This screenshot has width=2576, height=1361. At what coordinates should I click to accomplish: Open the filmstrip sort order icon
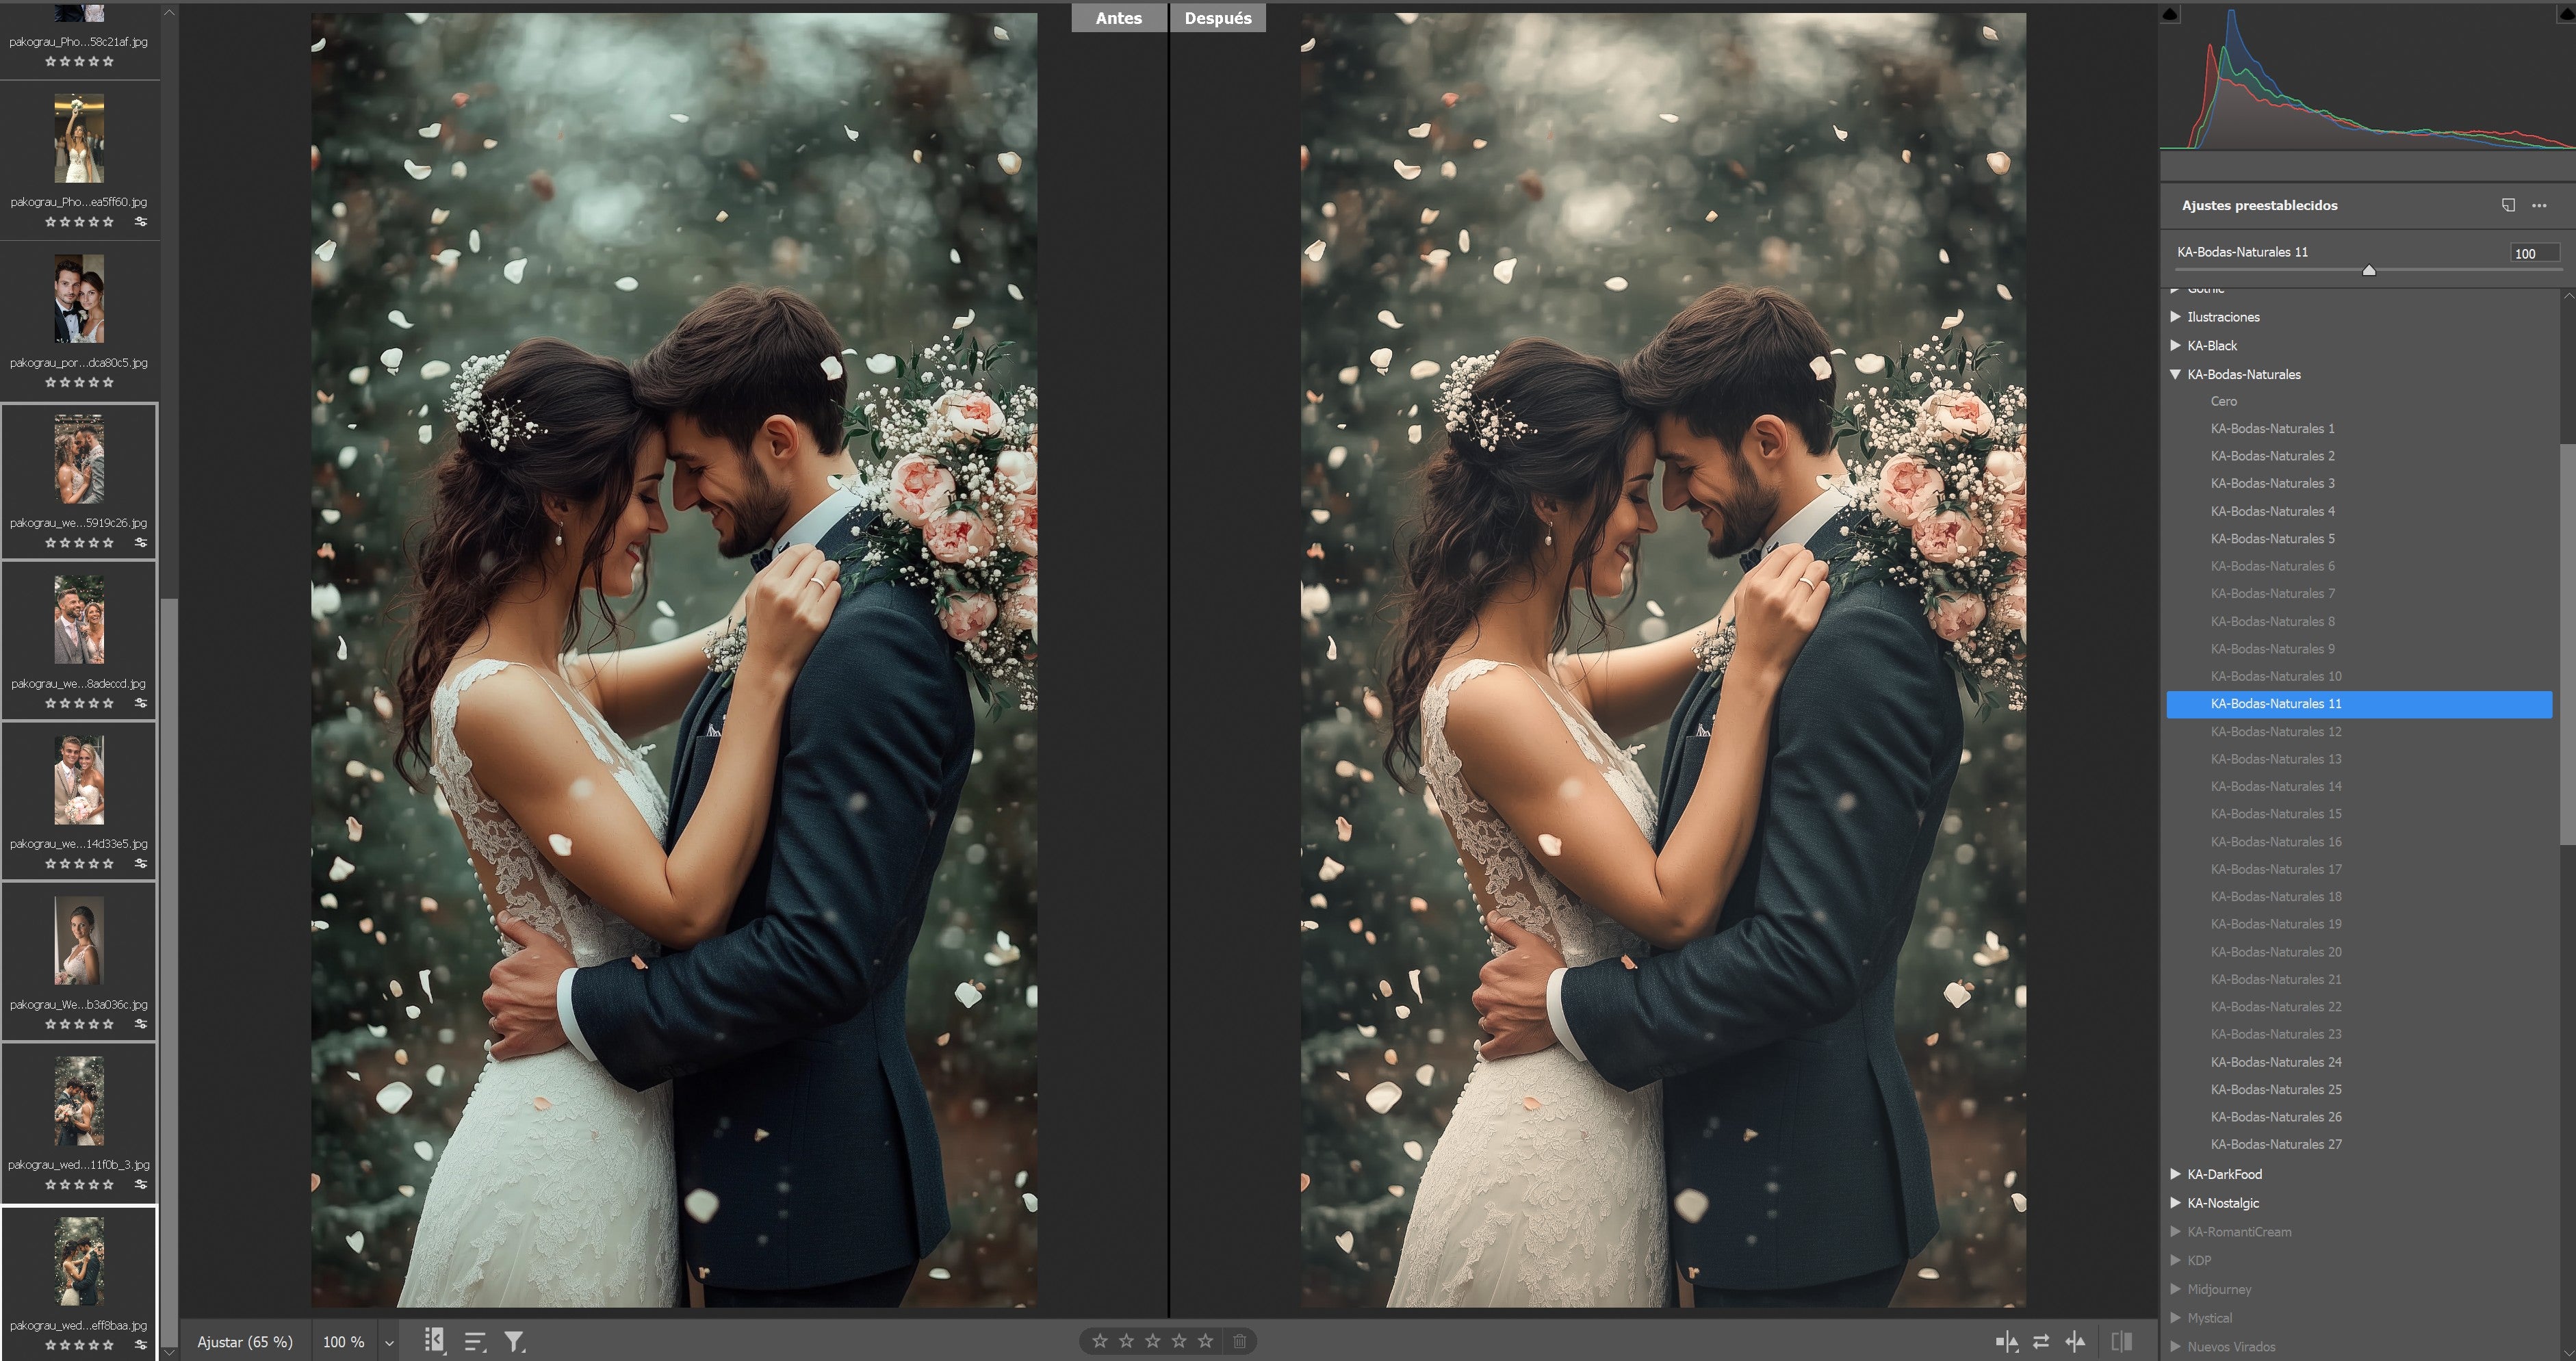click(475, 1342)
